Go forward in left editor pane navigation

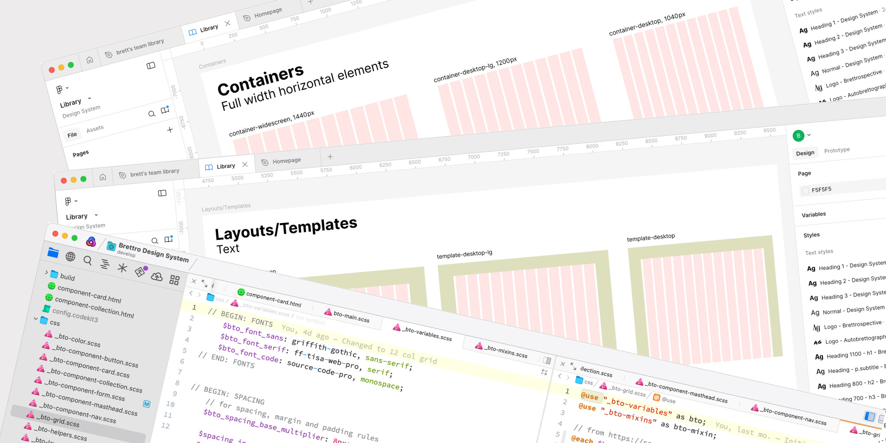(199, 295)
